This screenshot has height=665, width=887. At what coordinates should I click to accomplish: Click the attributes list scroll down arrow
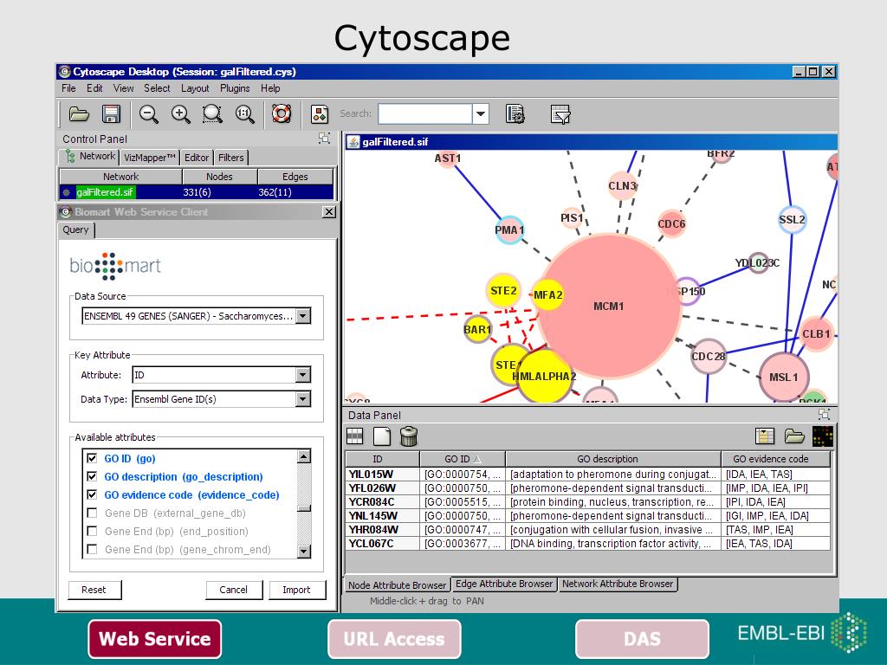point(304,551)
